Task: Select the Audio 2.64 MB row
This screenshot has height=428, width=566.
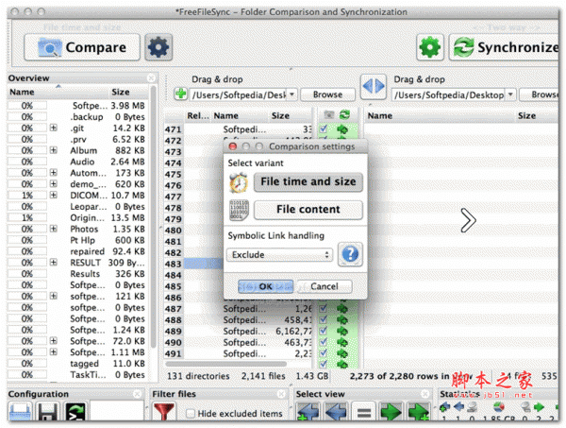Action: (77, 162)
